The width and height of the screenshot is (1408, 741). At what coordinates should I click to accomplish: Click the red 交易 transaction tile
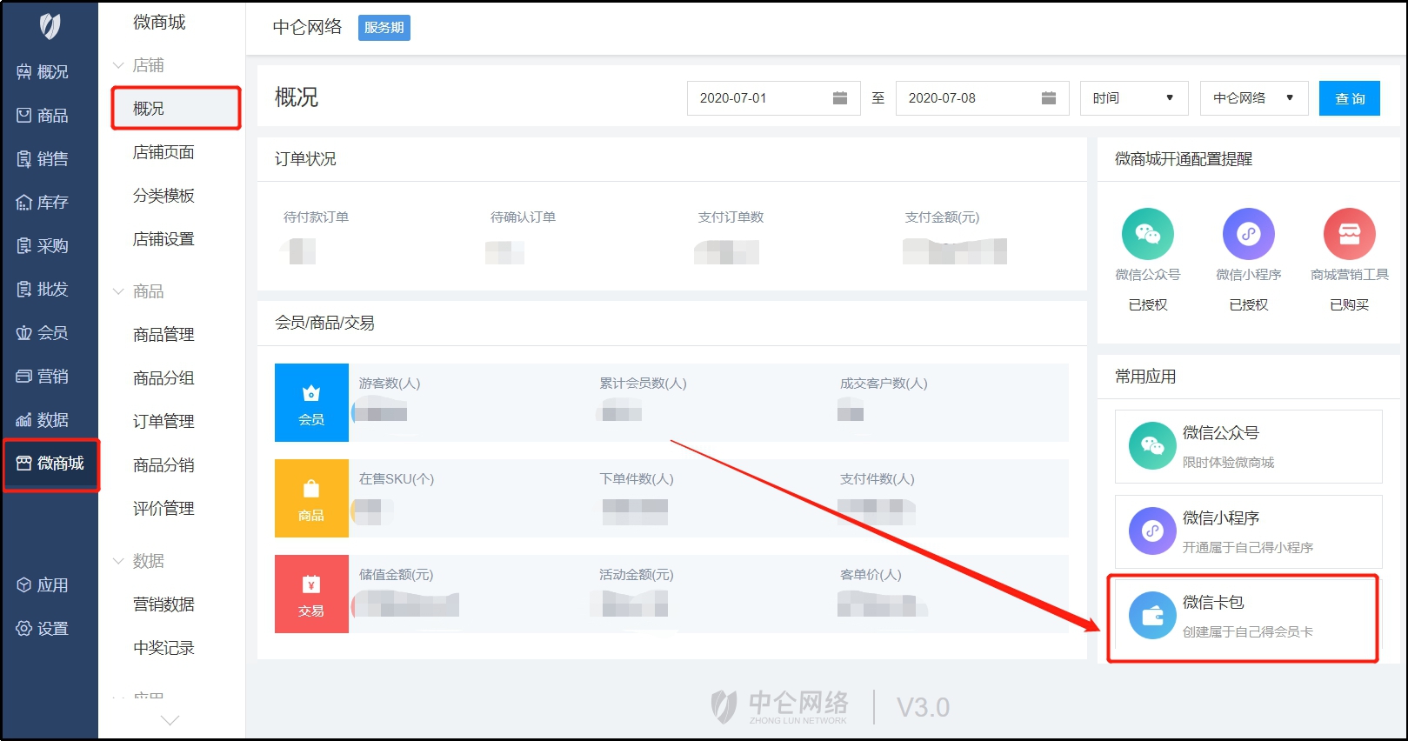[x=311, y=594]
